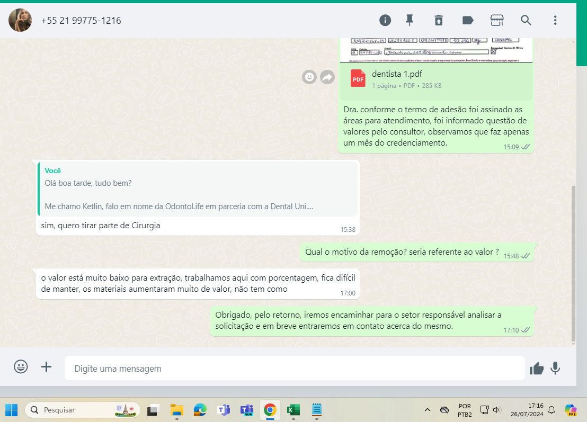Start voice message with microphone
587x422 pixels.
pos(555,369)
